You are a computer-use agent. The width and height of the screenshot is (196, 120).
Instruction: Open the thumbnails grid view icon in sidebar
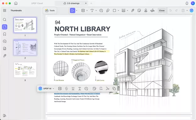point(4,11)
